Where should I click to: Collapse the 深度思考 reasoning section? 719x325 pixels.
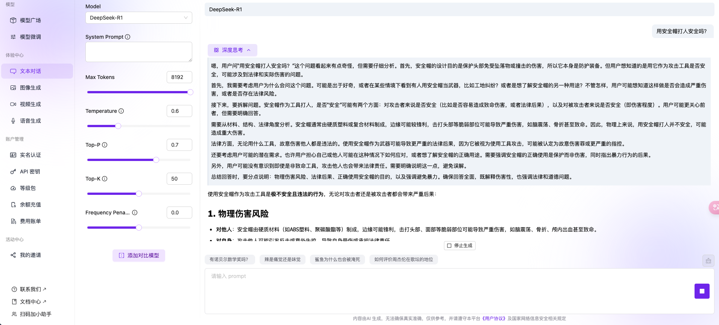click(232, 50)
